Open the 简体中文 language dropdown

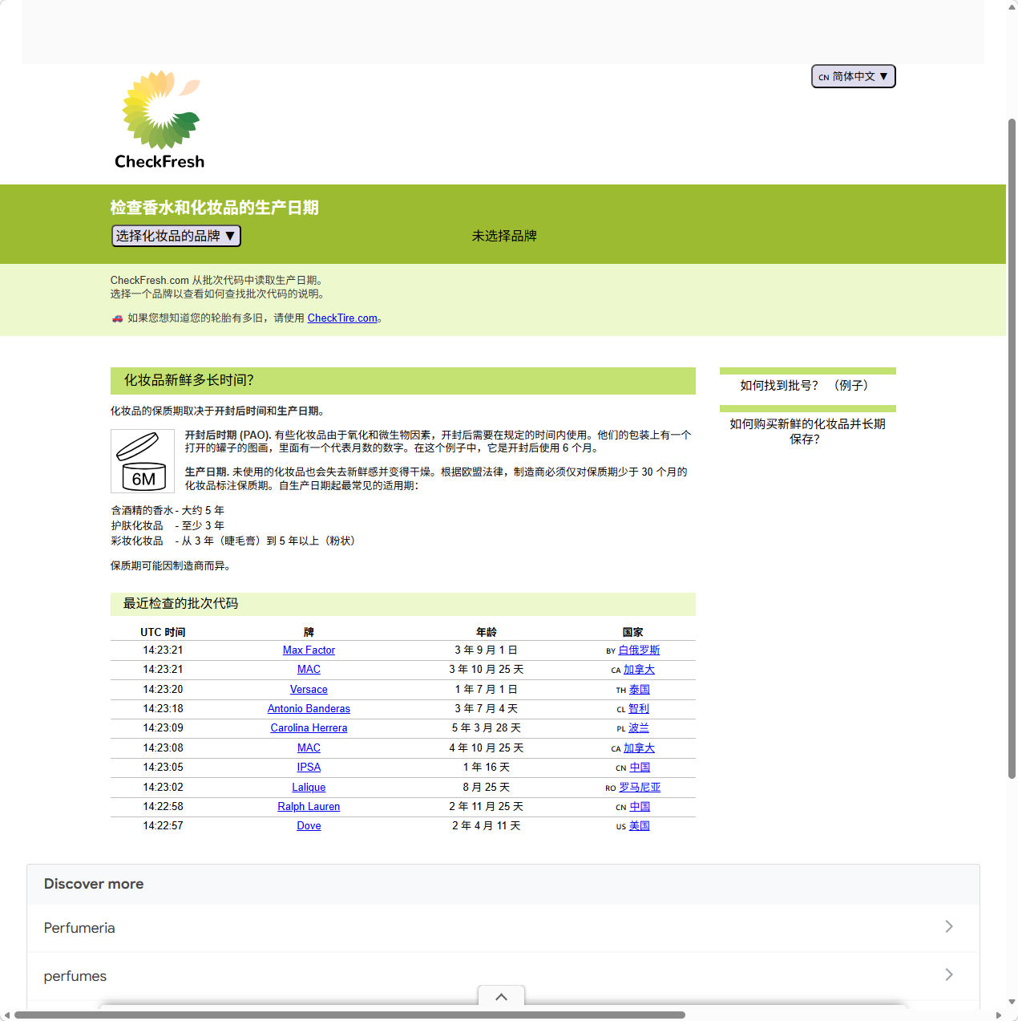tap(853, 76)
